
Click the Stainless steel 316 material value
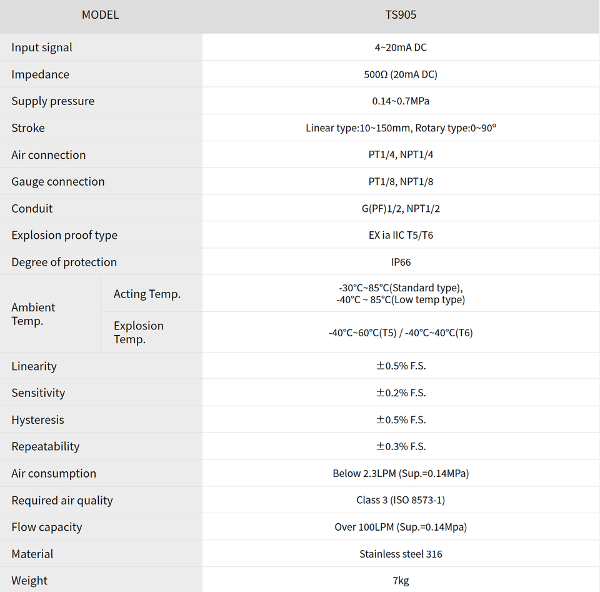[x=401, y=554]
